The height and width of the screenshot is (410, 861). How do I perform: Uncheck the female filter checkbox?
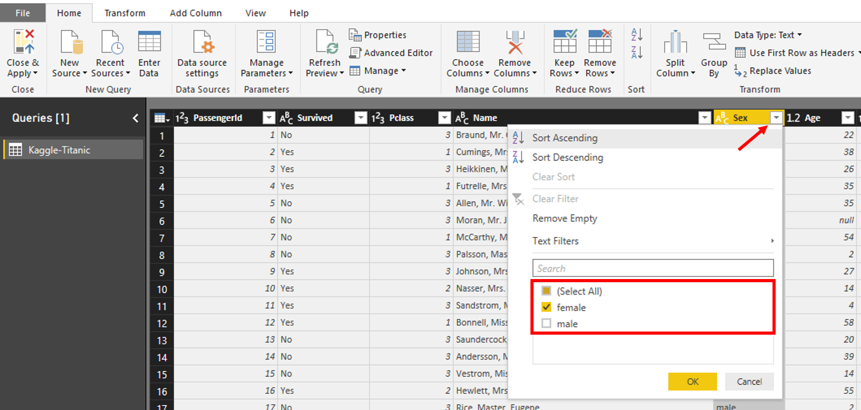tap(546, 307)
